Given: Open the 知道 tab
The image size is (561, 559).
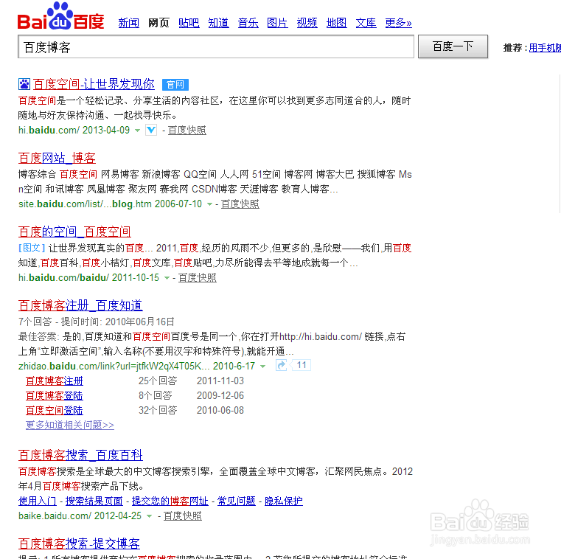Looking at the screenshot, I should tap(219, 23).
